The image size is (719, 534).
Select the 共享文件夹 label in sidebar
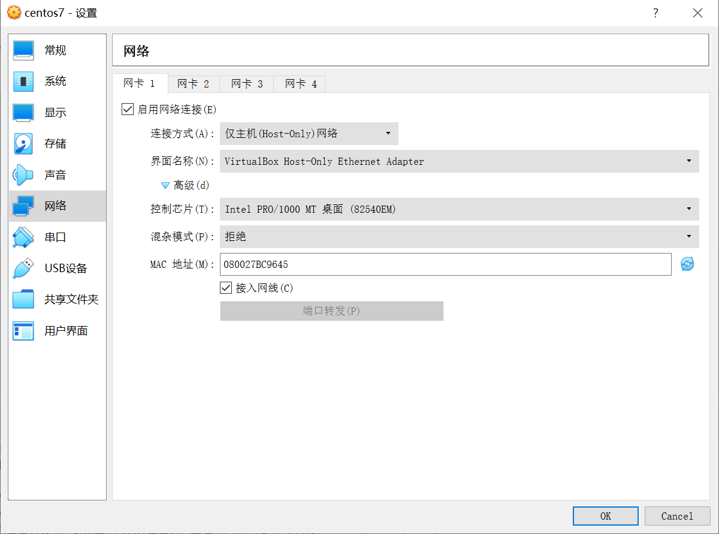71,300
